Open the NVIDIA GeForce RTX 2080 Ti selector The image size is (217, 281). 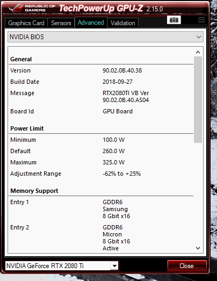tap(62, 265)
